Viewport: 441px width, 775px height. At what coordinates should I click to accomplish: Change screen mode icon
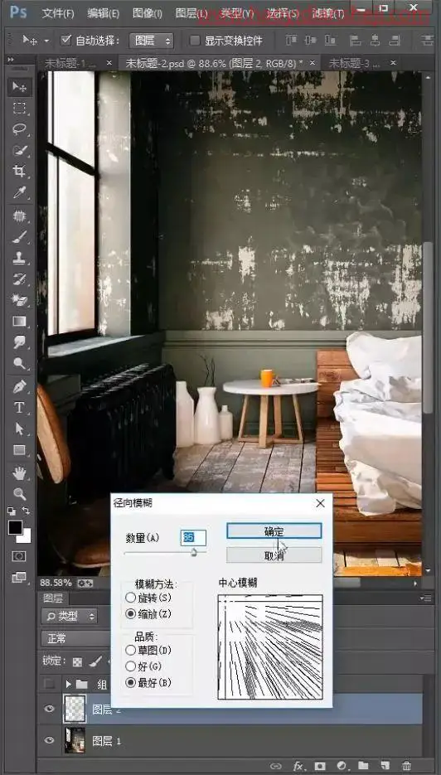tap(19, 577)
